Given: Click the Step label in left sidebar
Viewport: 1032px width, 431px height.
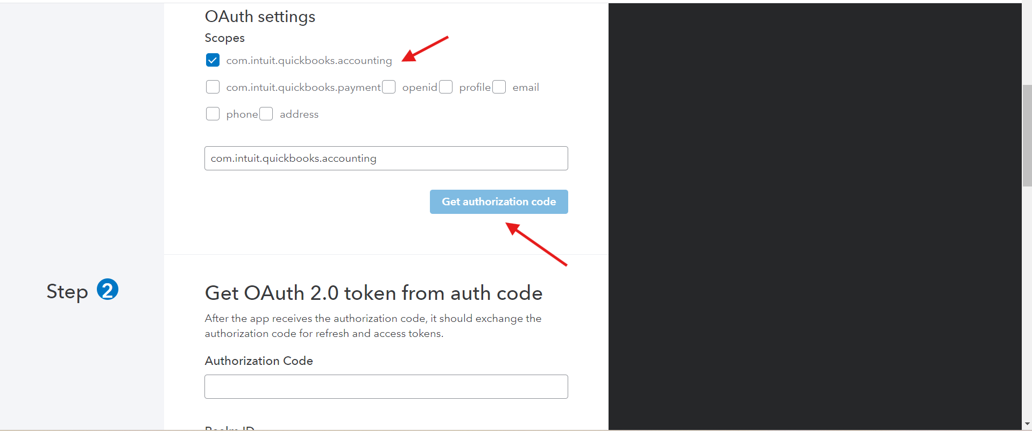Looking at the screenshot, I should [x=67, y=292].
